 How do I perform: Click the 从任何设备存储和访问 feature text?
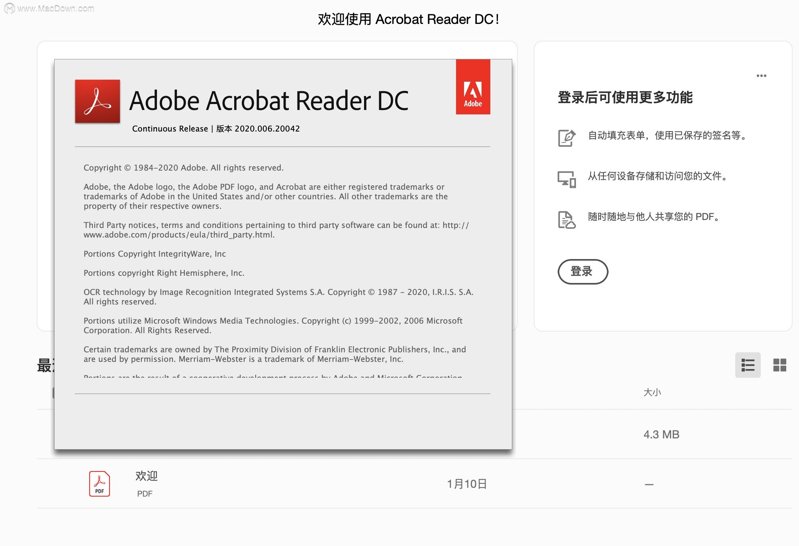658,176
